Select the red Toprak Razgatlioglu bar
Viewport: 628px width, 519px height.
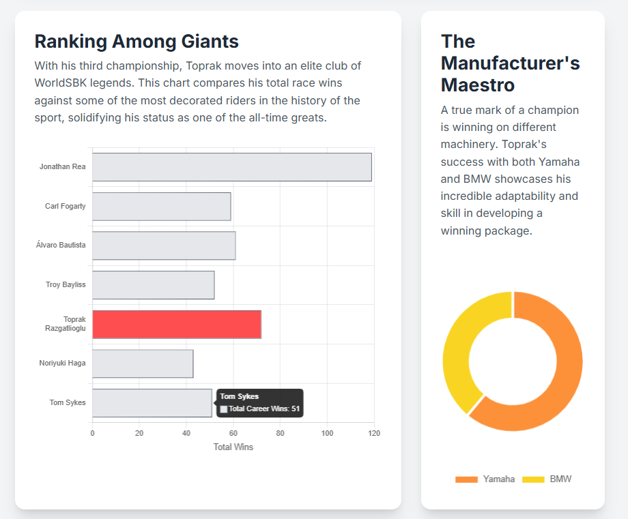click(x=176, y=324)
